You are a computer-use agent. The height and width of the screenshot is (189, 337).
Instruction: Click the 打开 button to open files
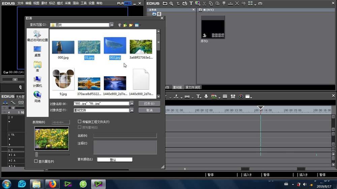click(x=149, y=104)
